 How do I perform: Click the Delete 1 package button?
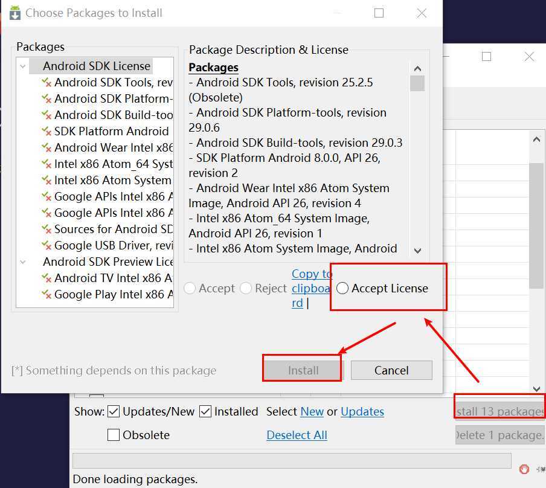point(500,435)
